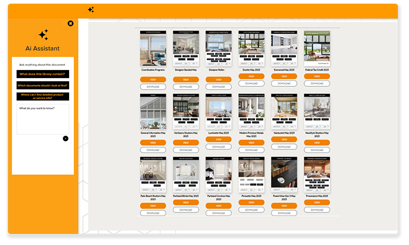
Task: Open the Coordination Programs cover thumbnail
Action: tap(153, 48)
